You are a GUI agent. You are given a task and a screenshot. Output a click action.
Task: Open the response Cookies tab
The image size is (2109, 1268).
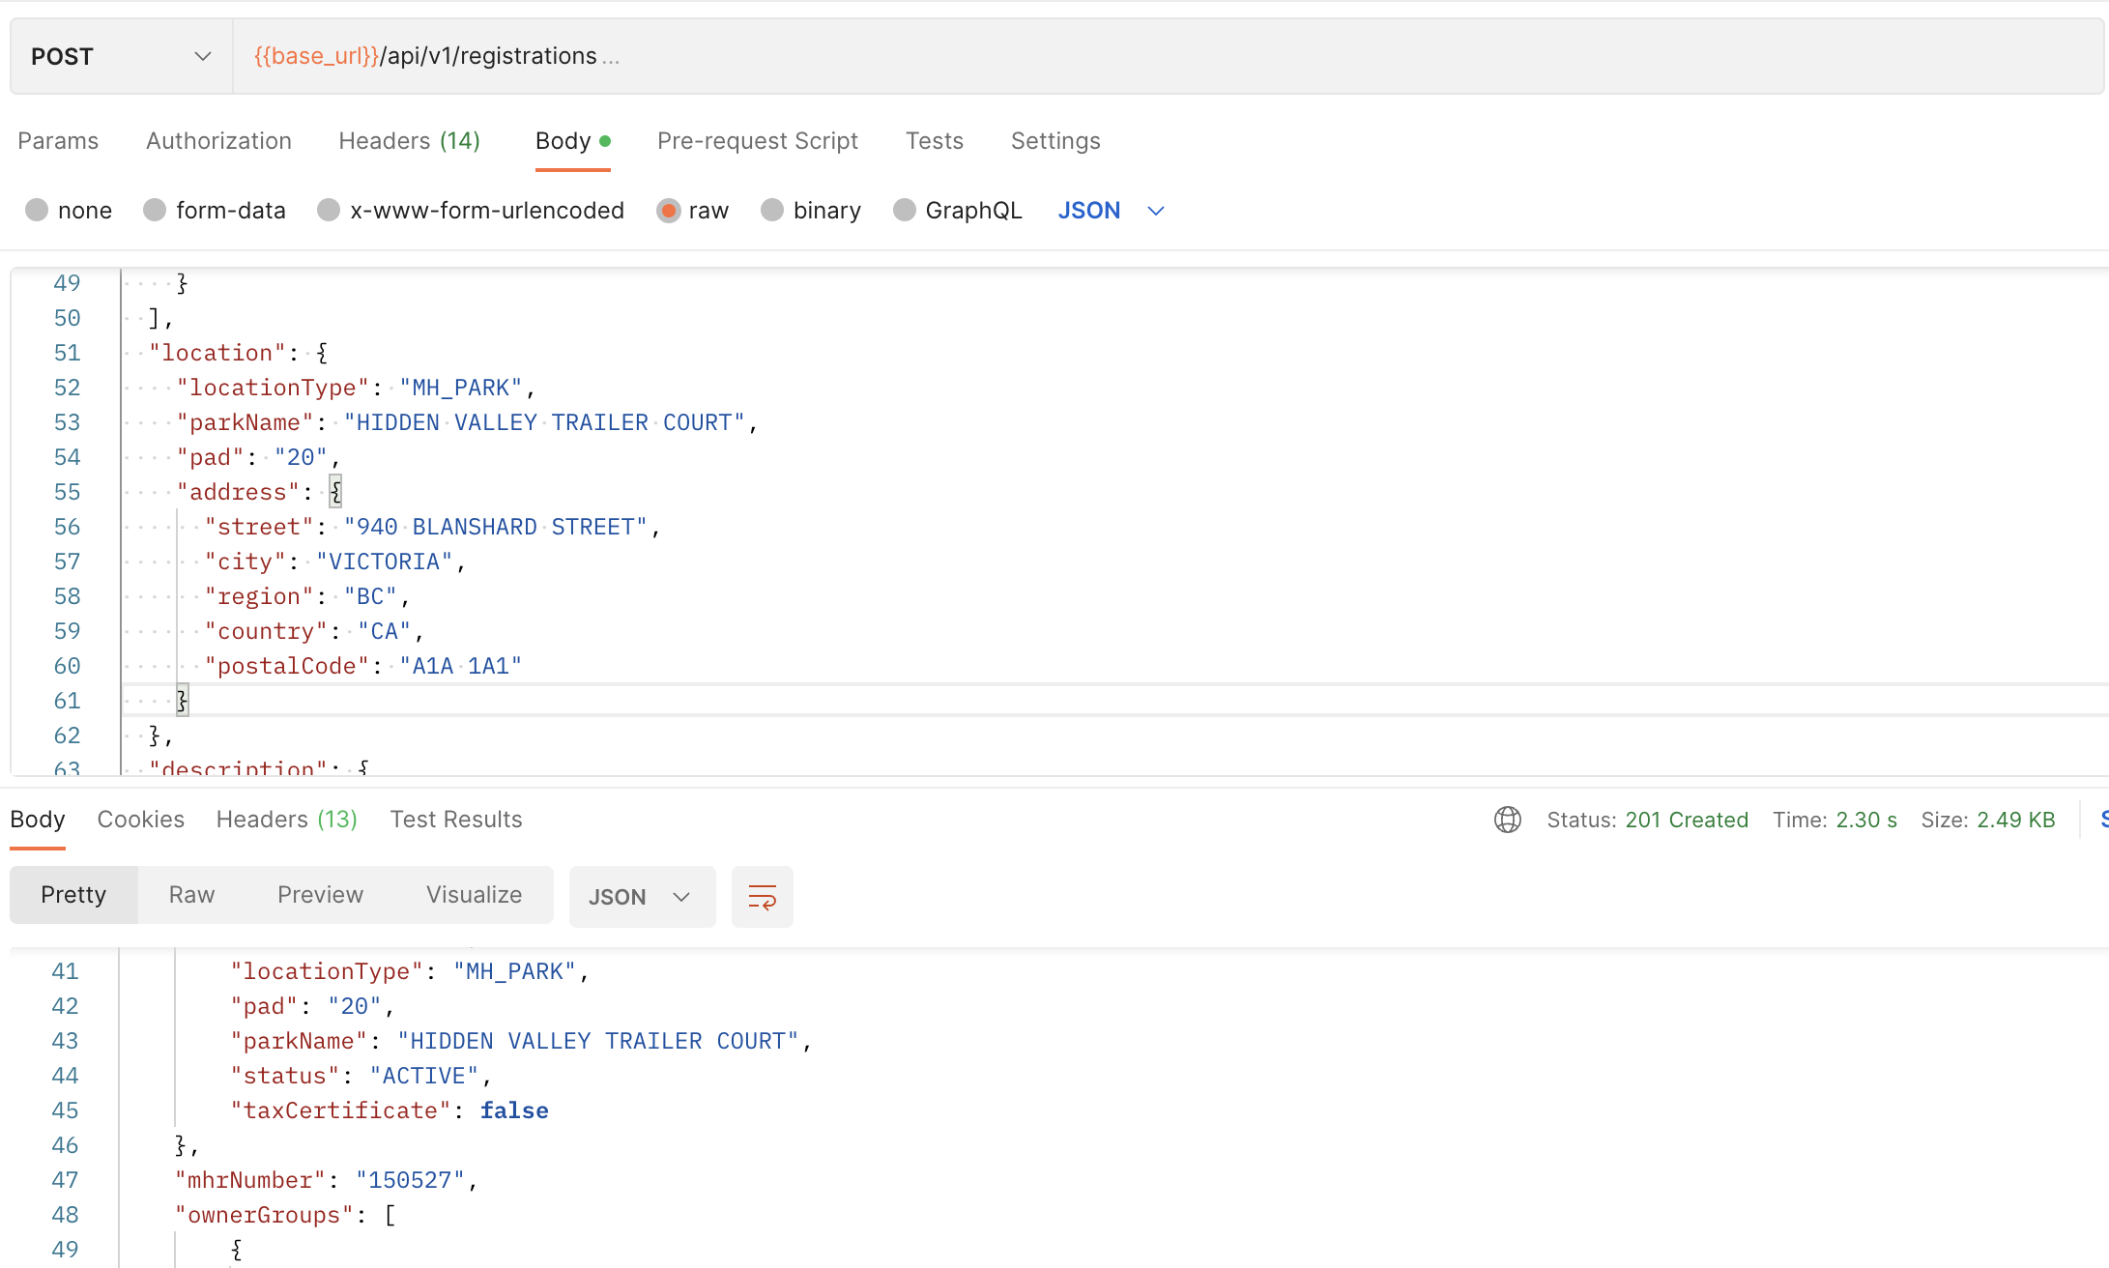140,820
